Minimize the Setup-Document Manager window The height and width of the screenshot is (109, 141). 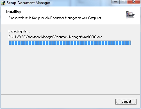116,2
